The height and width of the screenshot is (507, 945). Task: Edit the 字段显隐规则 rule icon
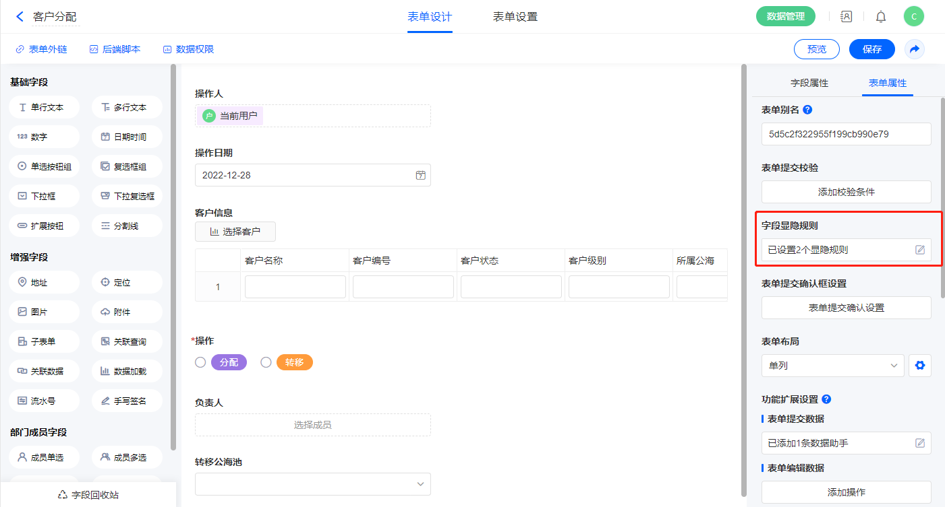point(919,250)
